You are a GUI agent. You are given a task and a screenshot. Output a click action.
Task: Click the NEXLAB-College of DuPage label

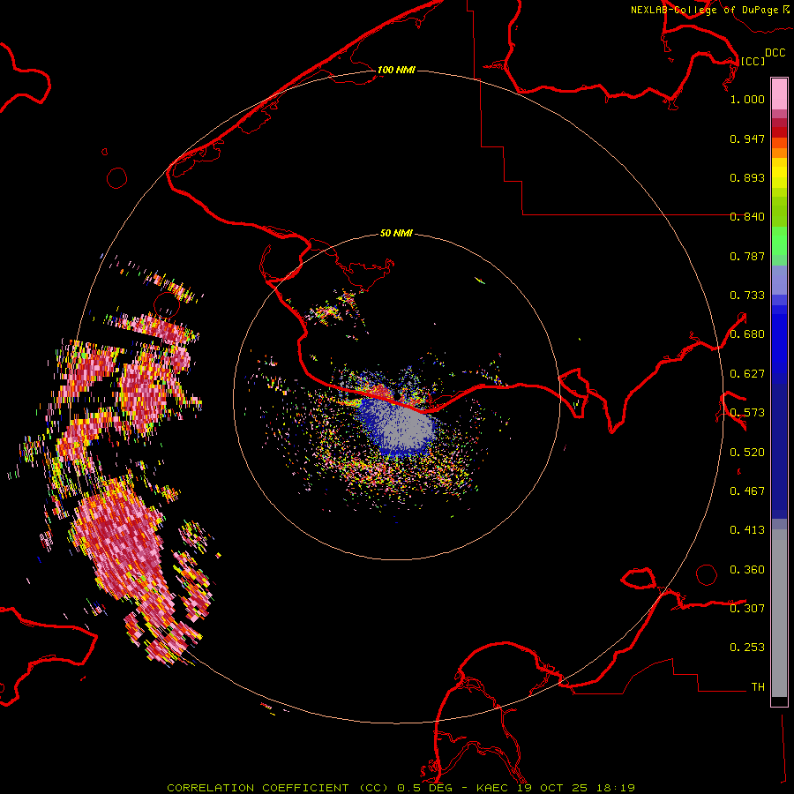(x=704, y=10)
